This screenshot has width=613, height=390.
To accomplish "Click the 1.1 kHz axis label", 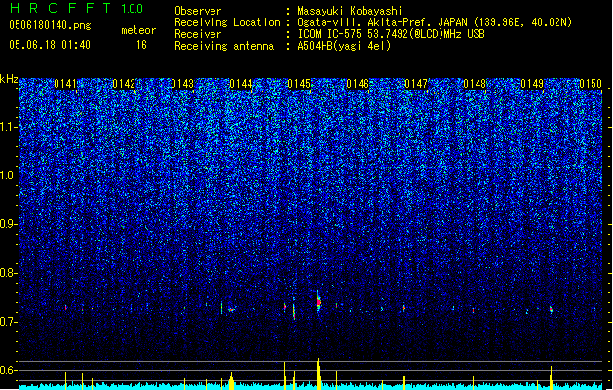I will [x=9, y=127].
